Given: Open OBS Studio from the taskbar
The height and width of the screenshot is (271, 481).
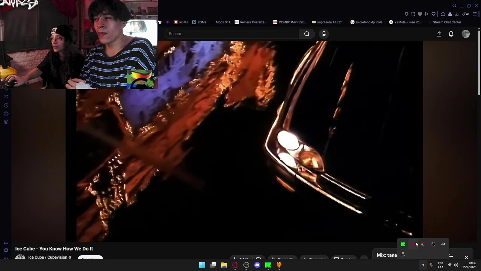Looking at the screenshot, I should pyautogui.click(x=246, y=265).
